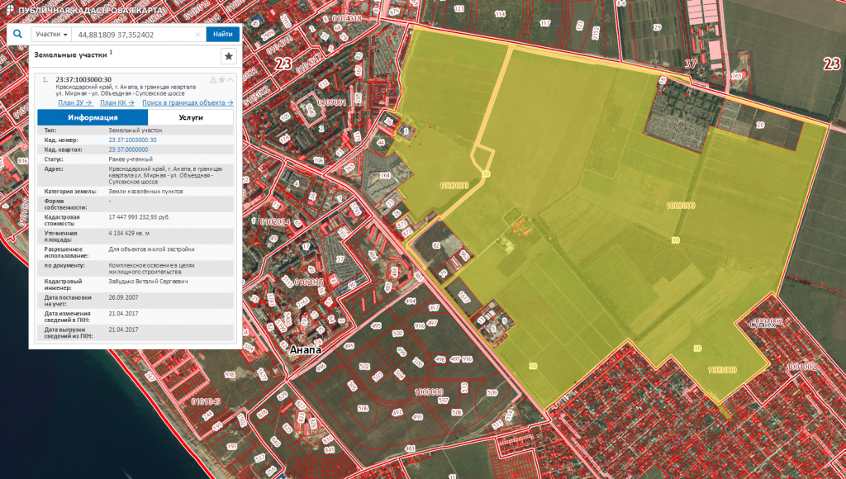Clear the search field with the X
Viewport: 846px width, 479px height.
point(197,35)
